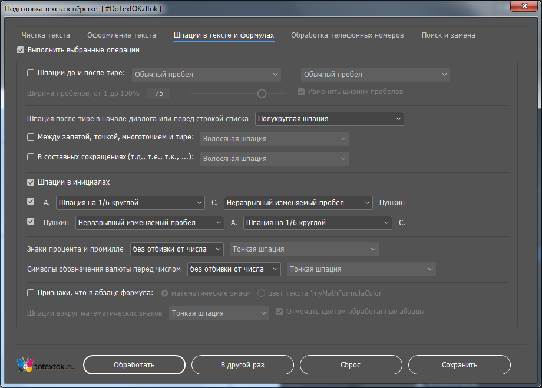This screenshot has height=388, width=542.
Task: Open 'Неразрывный изменяемый пробел' dropdown before 'Пушкин'
Action: coord(298,203)
